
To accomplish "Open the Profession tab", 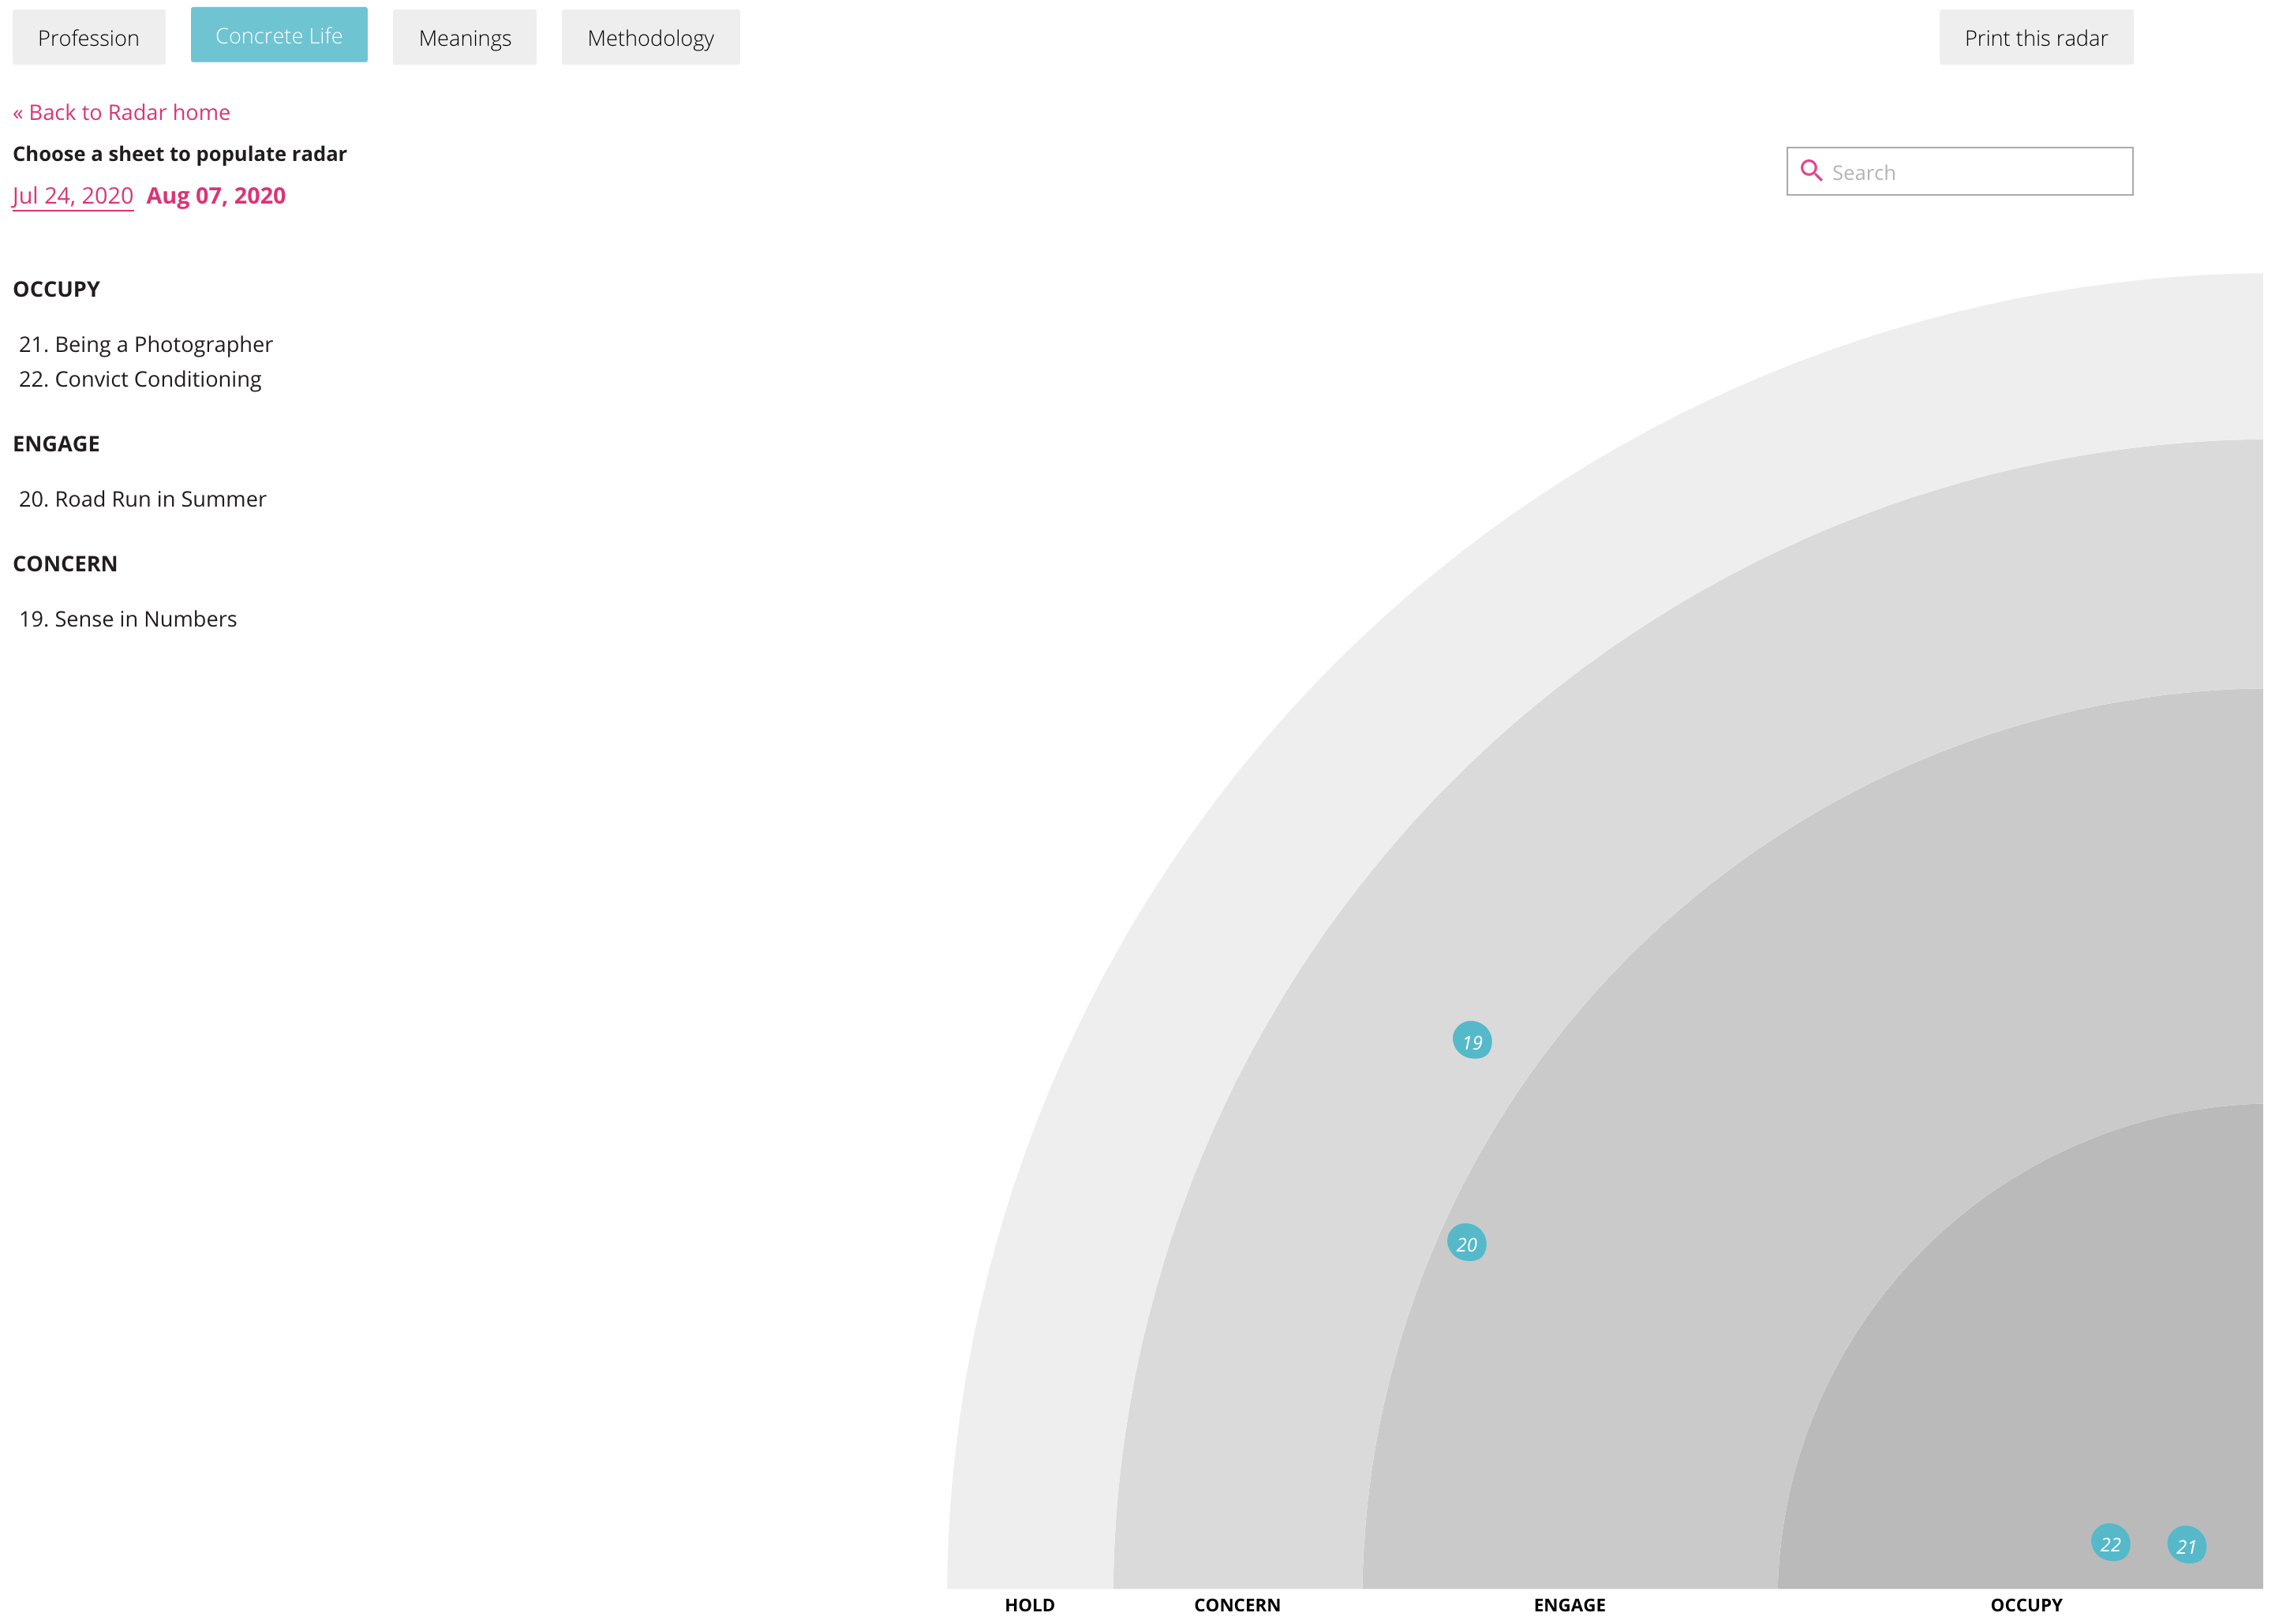I will [88, 38].
